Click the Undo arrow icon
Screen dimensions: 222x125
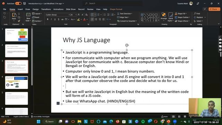click(x=5, y=14)
